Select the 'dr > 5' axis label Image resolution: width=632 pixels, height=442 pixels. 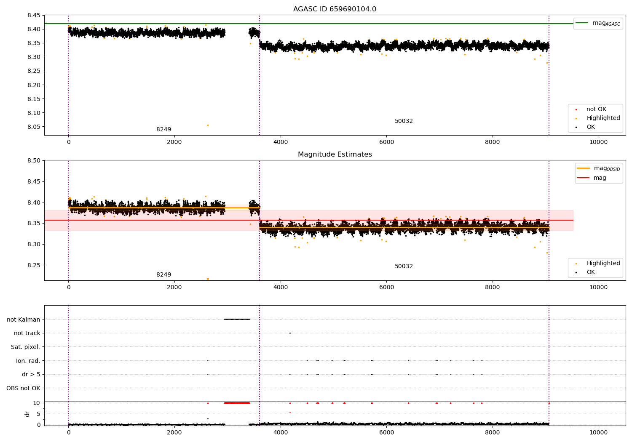[31, 374]
